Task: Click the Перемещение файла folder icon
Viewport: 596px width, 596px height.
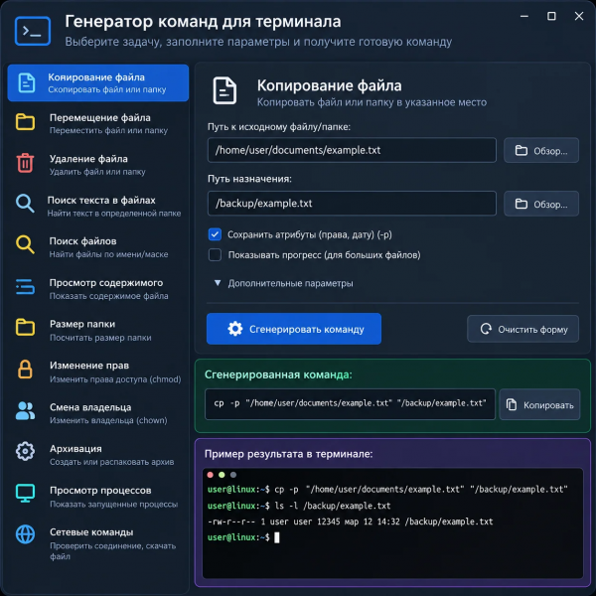Action: click(26, 122)
